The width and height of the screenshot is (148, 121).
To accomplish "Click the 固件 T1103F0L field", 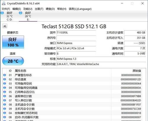I will [76, 33].
